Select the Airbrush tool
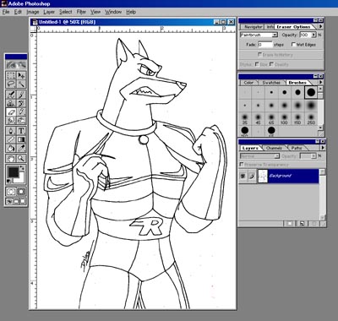Viewport: 338px width, 321px height. pyautogui.click(x=11, y=95)
